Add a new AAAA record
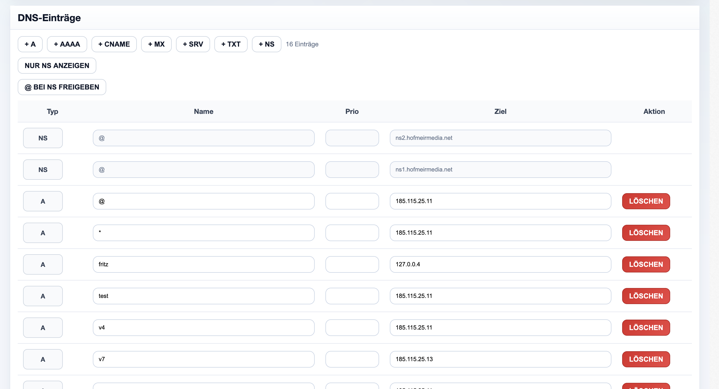The height and width of the screenshot is (389, 719). click(67, 44)
